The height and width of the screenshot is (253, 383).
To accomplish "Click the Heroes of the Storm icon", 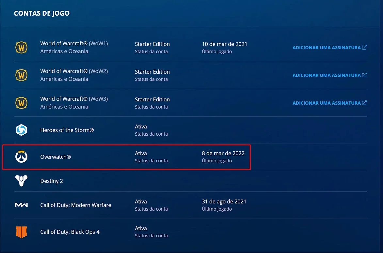I will [x=21, y=130].
